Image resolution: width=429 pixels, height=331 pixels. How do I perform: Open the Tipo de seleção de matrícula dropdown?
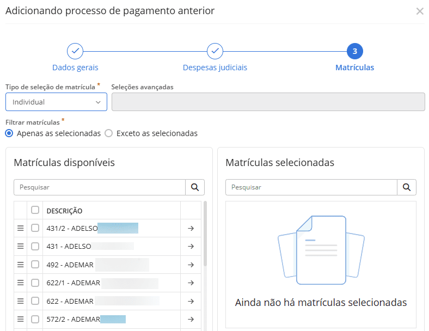point(56,102)
